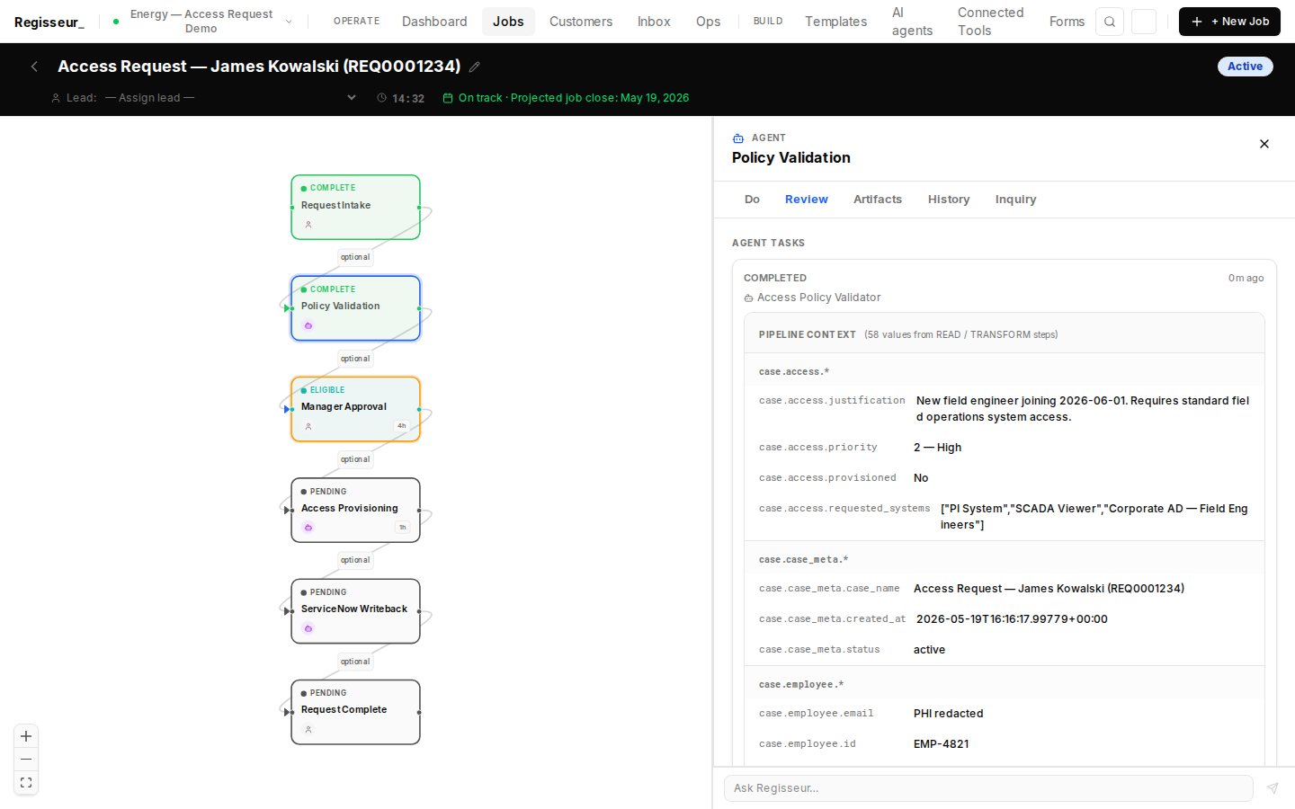The width and height of the screenshot is (1295, 809).
Task: Open the Forms nav item
Action: point(1067,22)
